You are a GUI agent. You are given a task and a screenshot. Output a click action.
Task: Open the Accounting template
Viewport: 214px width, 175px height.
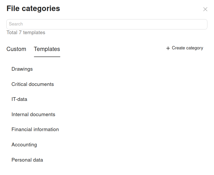pos(24,145)
